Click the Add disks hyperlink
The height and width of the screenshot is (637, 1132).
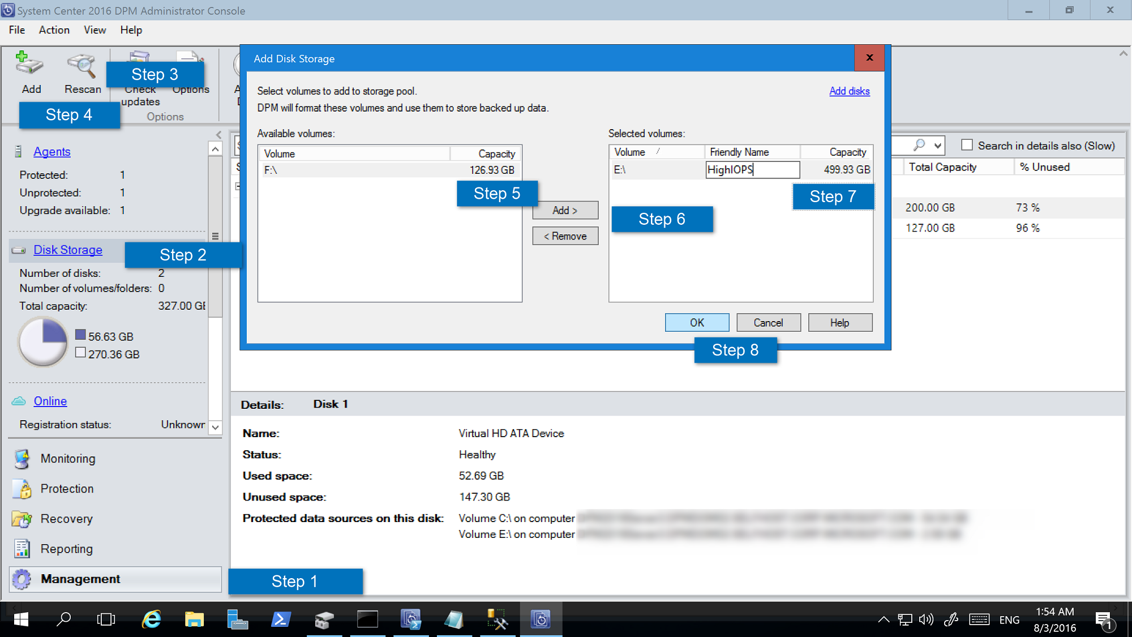point(849,91)
